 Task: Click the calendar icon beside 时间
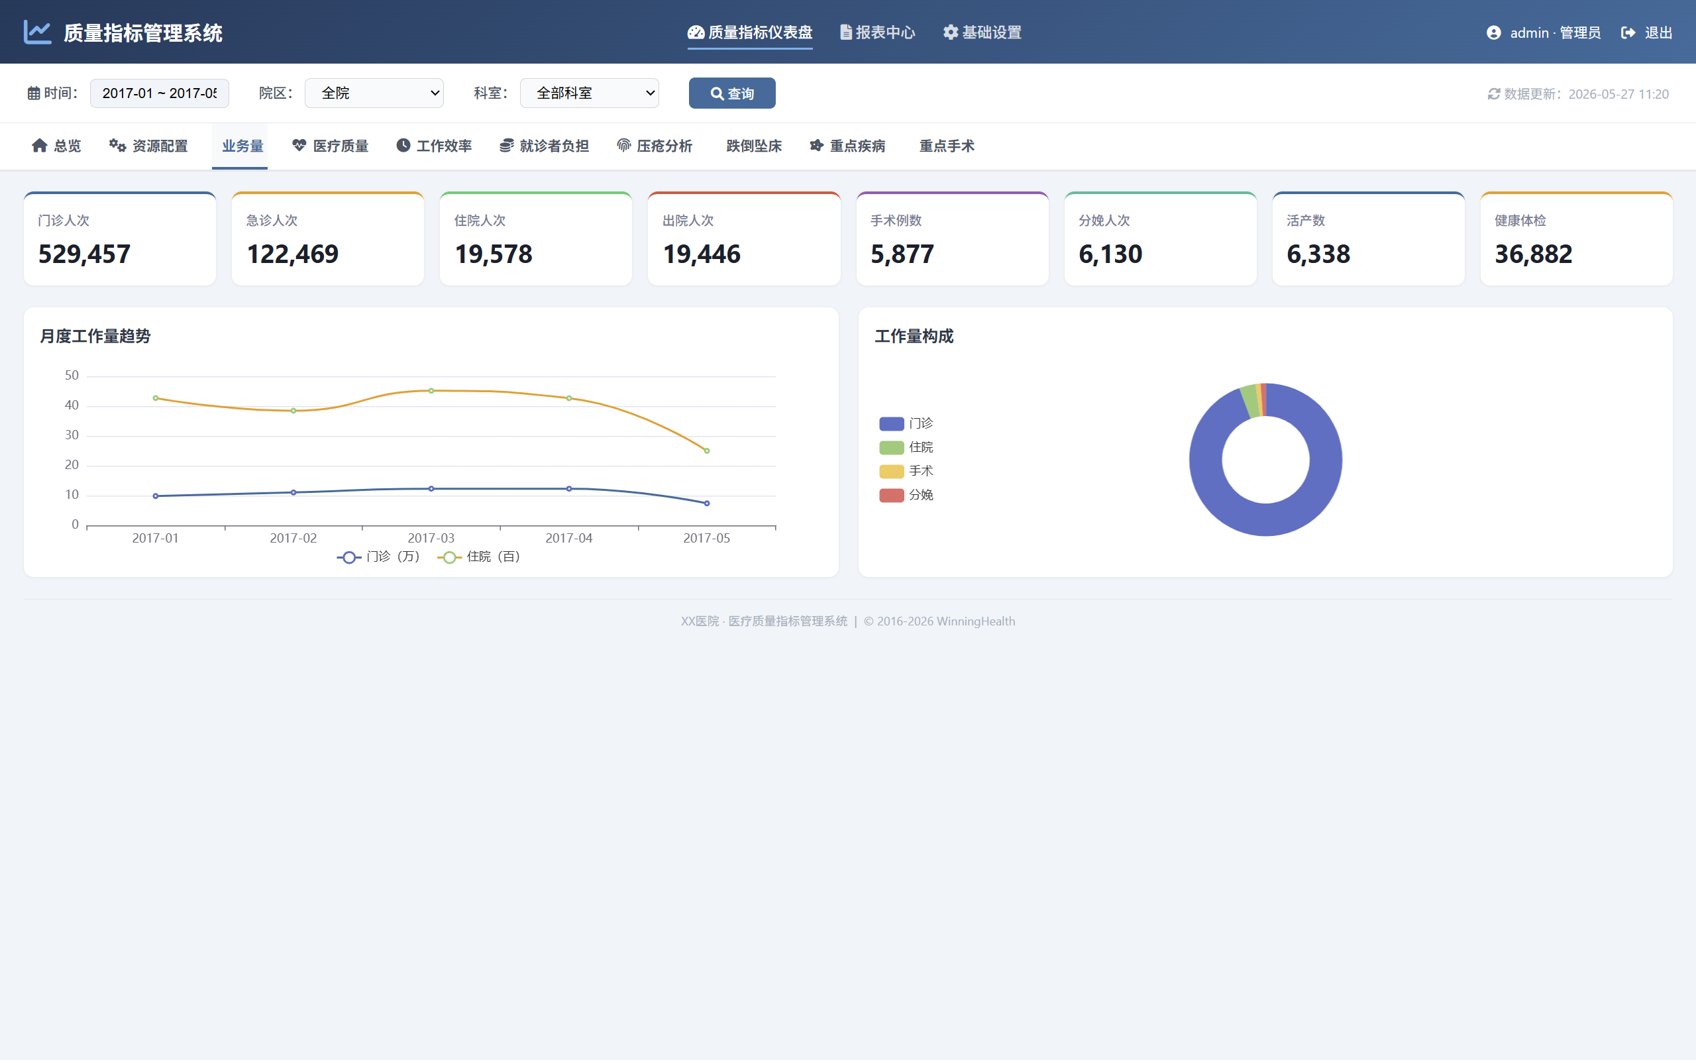(x=34, y=93)
